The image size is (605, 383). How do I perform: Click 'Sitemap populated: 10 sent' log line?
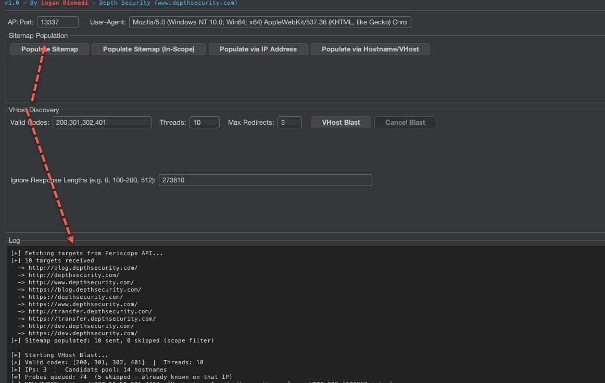(x=112, y=341)
